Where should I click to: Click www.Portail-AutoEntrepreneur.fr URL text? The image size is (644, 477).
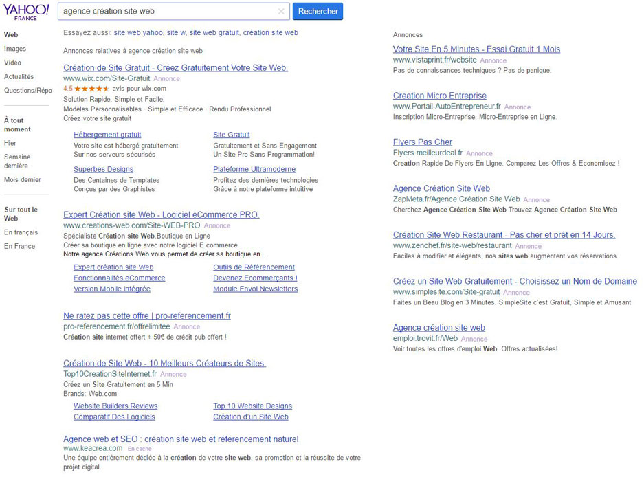[447, 107]
